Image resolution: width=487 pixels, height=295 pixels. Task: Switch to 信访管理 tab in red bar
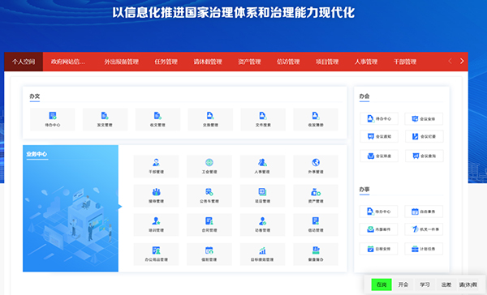[288, 62]
